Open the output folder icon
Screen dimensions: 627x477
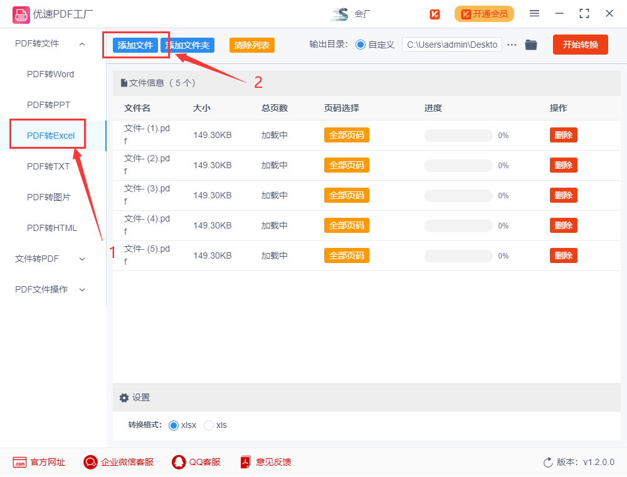tap(531, 45)
